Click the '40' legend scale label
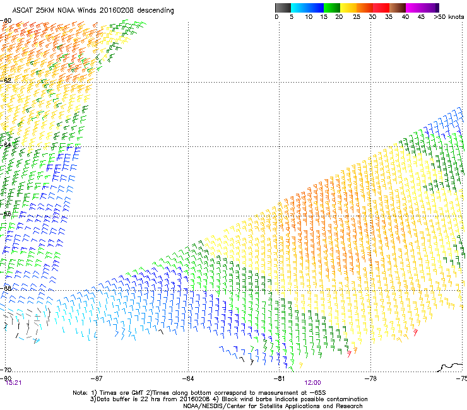Viewport: 467px width, 410px height. point(405,17)
